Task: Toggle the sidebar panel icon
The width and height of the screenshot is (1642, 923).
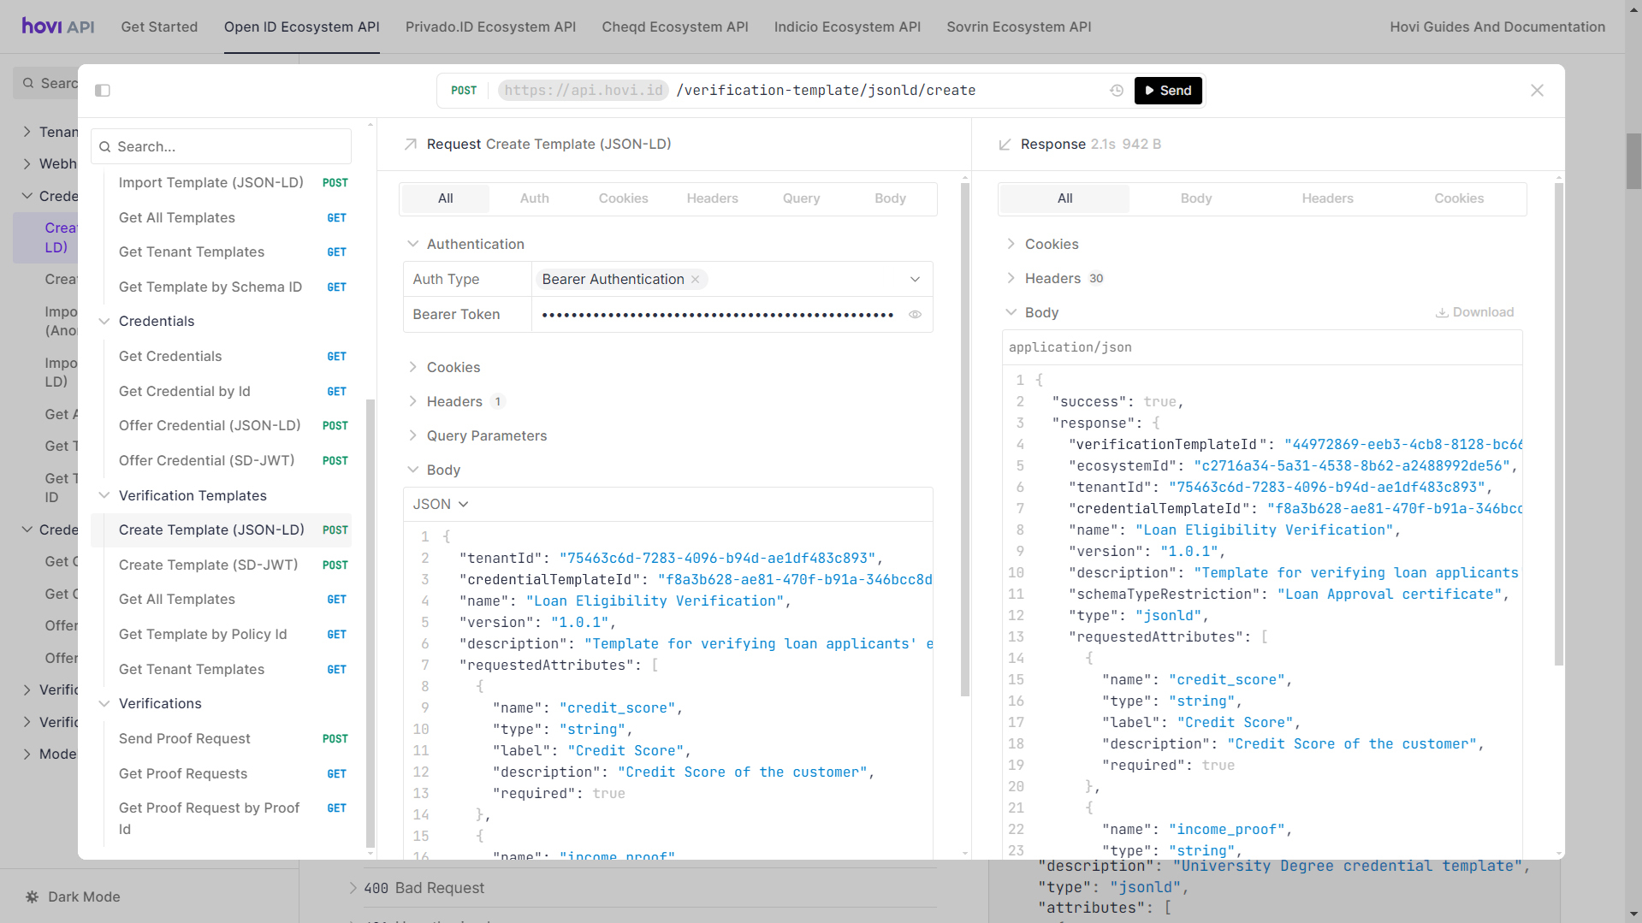Action: point(103,91)
